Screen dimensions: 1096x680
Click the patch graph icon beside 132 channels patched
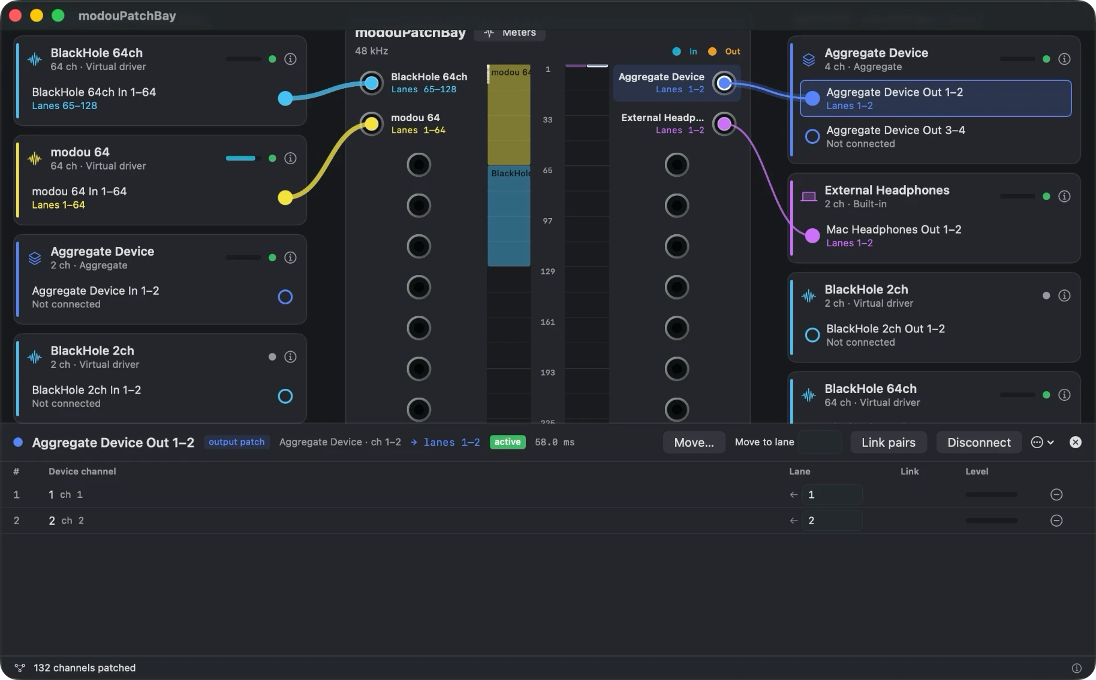click(20, 668)
